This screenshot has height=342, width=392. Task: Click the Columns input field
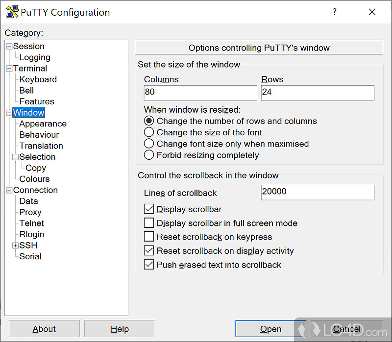(200, 92)
